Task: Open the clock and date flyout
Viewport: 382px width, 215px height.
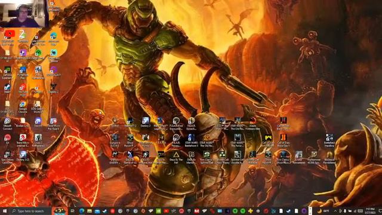Action: coord(370,211)
